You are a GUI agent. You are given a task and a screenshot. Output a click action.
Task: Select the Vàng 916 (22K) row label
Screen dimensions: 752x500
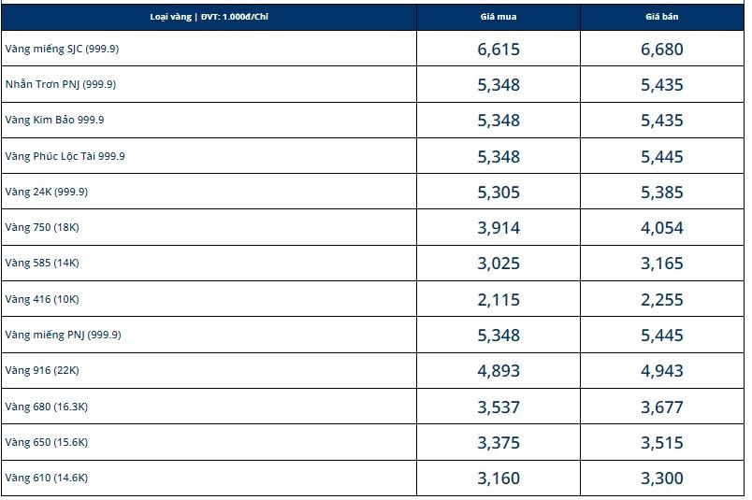[41, 370]
